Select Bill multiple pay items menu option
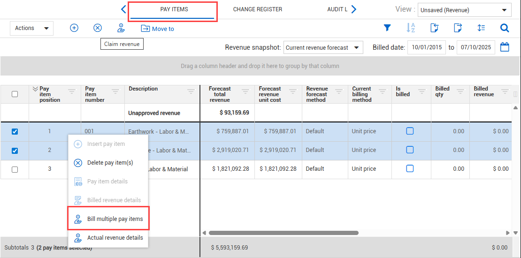Screen dimensions: 521x258 tap(115, 219)
